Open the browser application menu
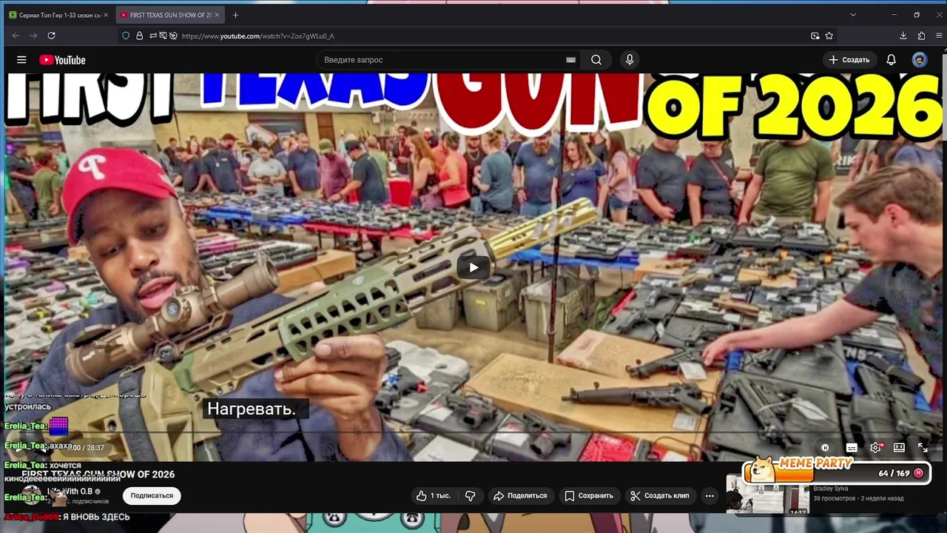Viewport: 947px width, 533px height. click(939, 36)
